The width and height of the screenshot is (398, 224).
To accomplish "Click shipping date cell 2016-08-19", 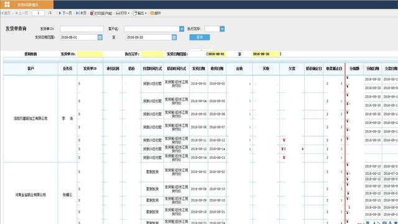I will tap(198, 212).
